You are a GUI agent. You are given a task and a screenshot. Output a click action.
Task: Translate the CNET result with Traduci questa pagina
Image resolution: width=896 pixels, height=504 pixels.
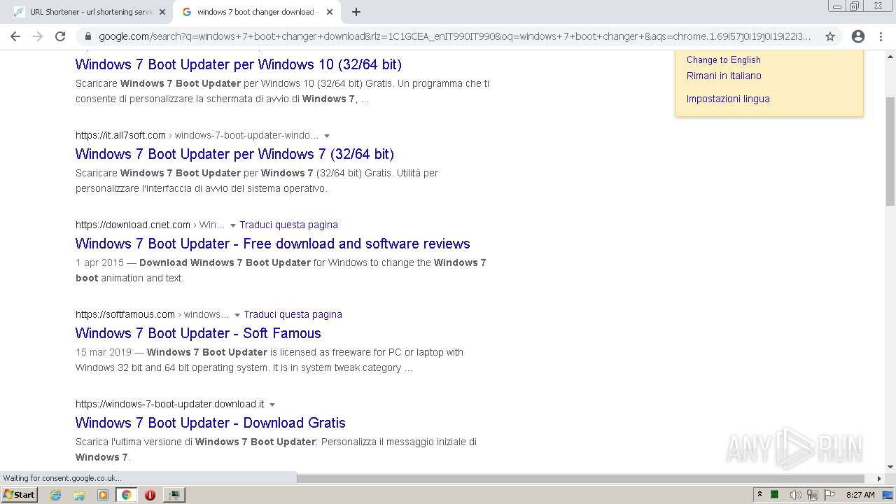pos(288,225)
